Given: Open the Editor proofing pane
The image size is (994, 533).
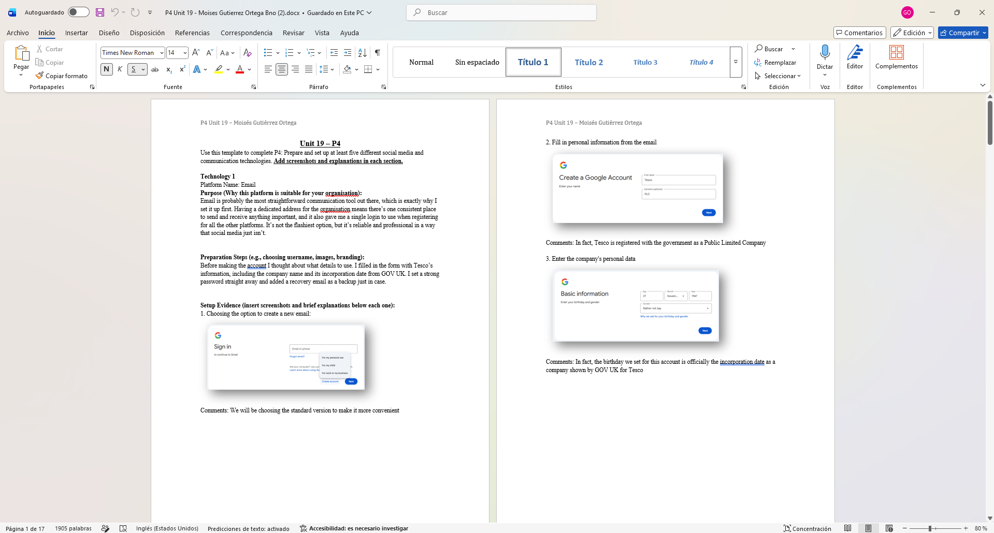Looking at the screenshot, I should (x=855, y=57).
